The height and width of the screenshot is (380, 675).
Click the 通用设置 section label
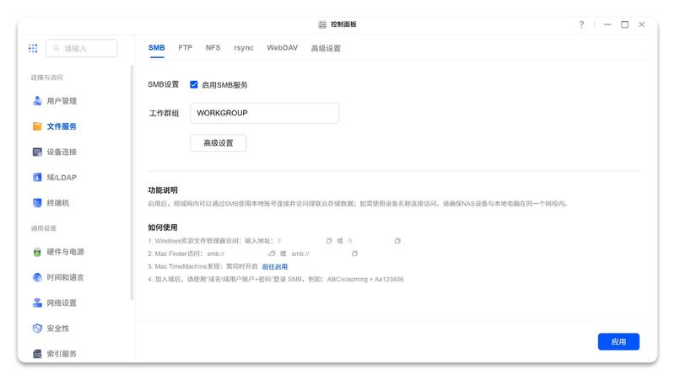[44, 228]
